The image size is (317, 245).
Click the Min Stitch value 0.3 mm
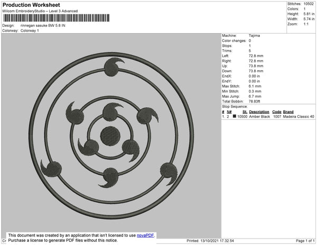(x=255, y=91)
